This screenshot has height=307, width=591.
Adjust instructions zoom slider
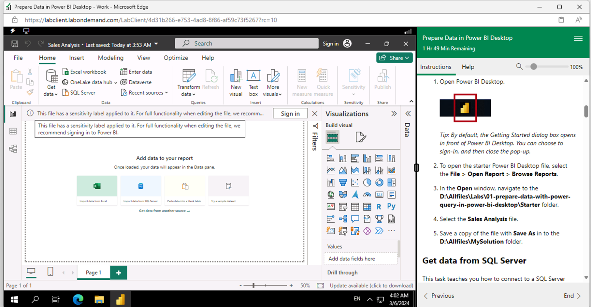click(533, 67)
